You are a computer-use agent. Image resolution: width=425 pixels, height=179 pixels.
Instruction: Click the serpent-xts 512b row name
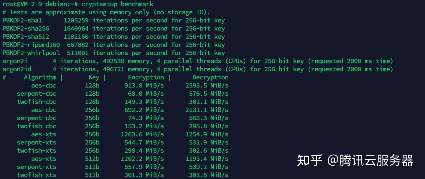tap(37, 167)
